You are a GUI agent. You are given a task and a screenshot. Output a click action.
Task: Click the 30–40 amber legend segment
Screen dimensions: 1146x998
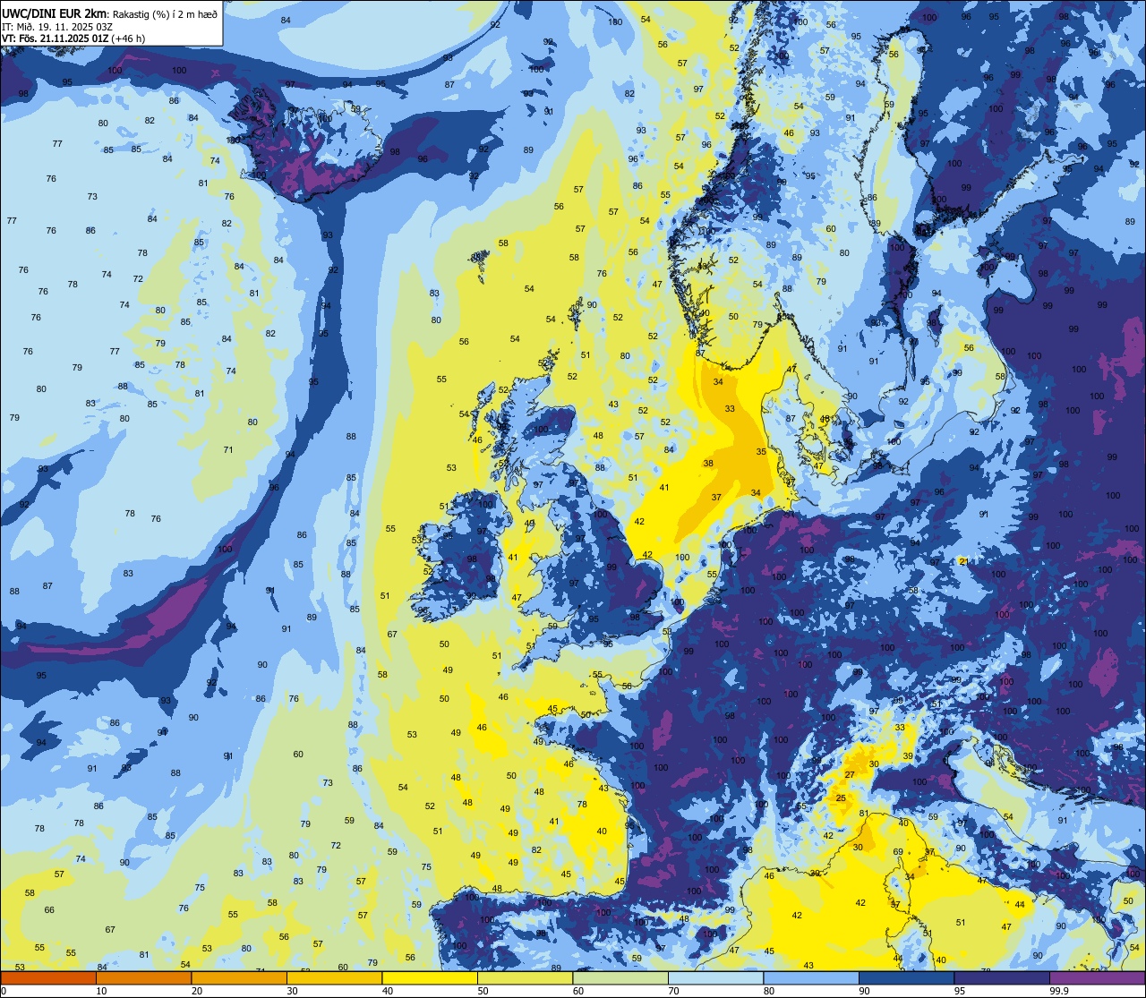334,978
